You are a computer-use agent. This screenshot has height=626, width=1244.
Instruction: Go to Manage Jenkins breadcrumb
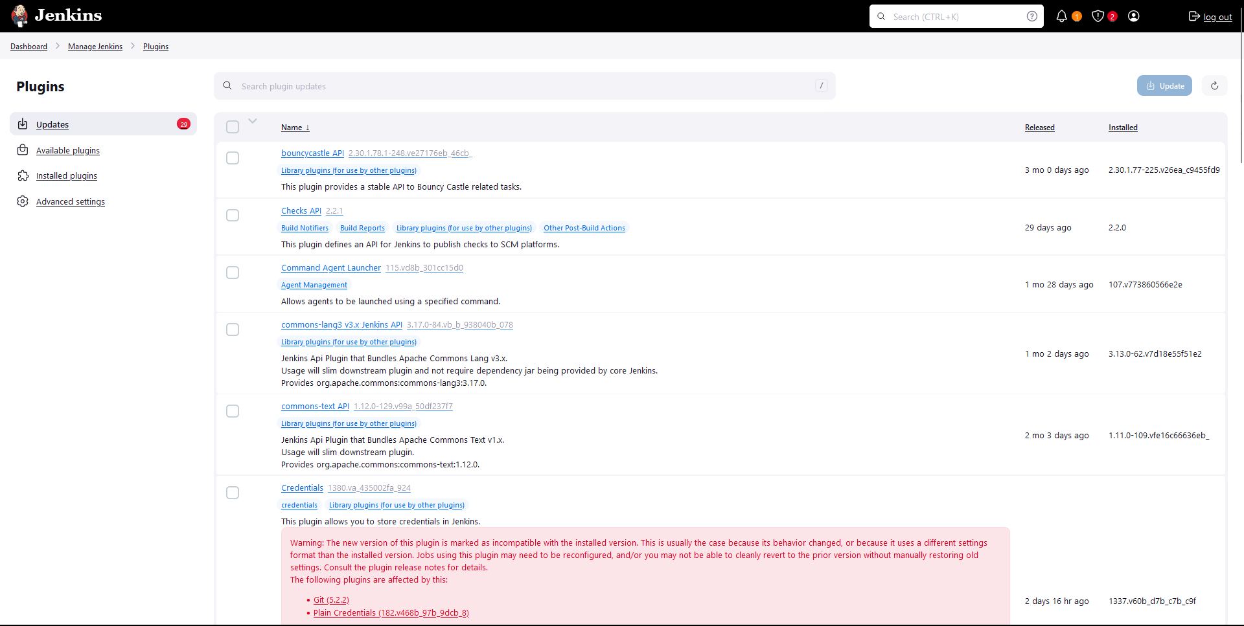[95, 47]
